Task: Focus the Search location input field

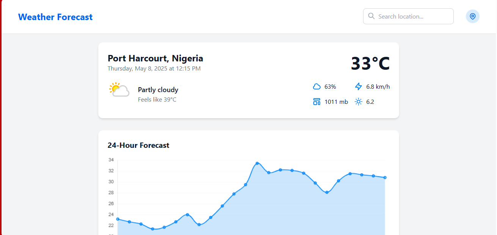Action: 414,16
